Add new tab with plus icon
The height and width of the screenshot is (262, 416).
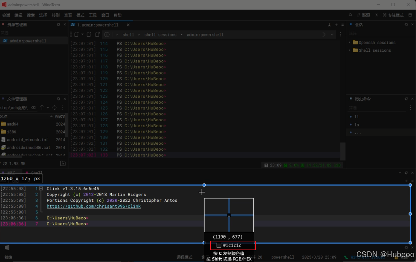[337, 25]
